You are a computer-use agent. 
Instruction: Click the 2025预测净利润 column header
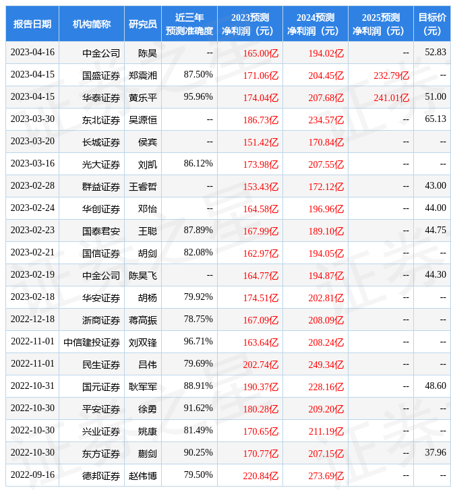[x=380, y=24]
